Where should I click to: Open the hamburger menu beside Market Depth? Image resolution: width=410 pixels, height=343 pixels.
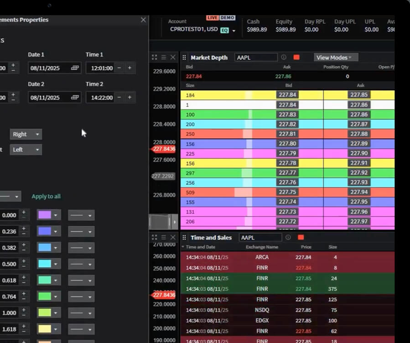coord(164,57)
